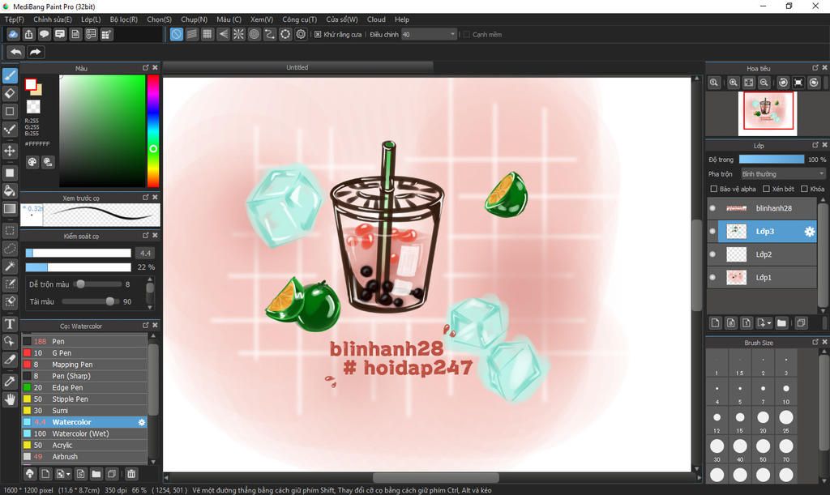Select the Hand pan tool

point(10,399)
